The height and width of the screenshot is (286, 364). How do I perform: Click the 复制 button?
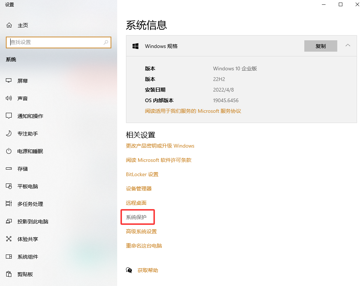pyautogui.click(x=320, y=46)
